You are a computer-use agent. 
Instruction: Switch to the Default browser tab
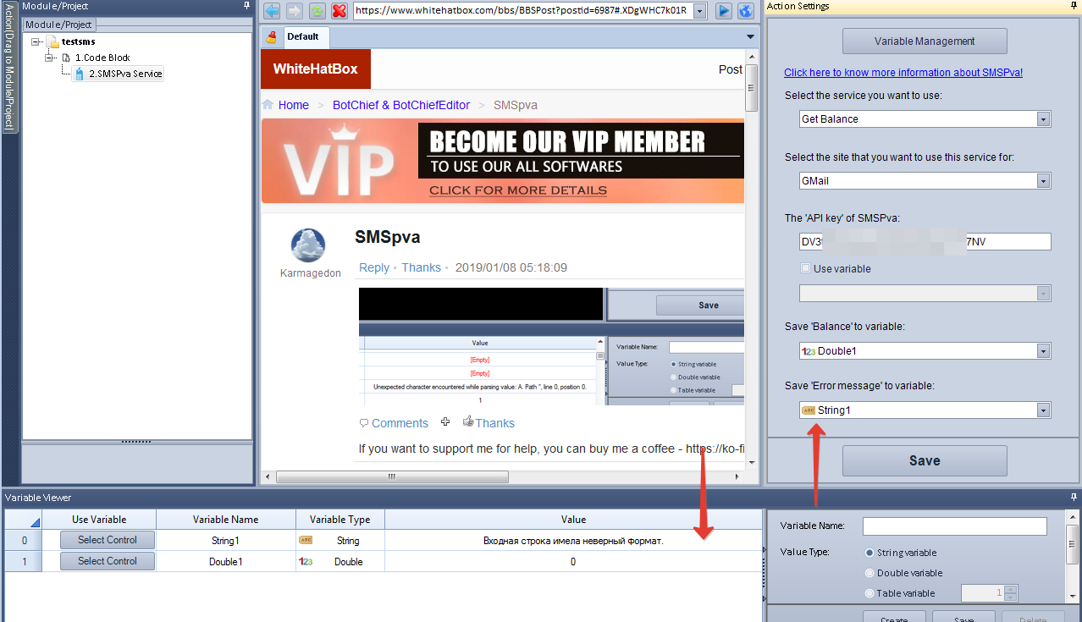[x=303, y=37]
